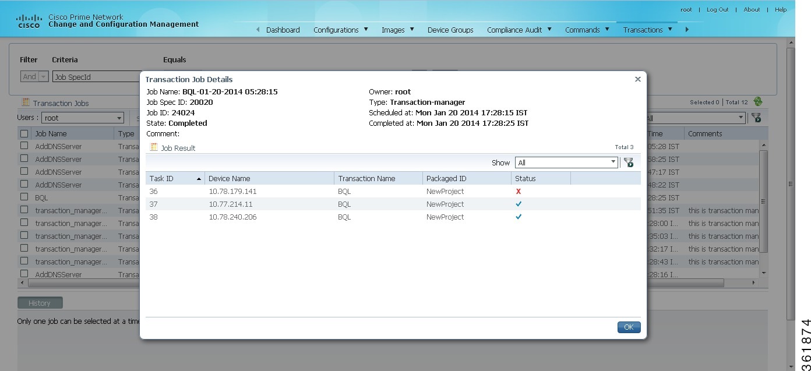The width and height of the screenshot is (811, 371).
Task: Open the filter icon beside the Show dropdown
Action: (629, 162)
